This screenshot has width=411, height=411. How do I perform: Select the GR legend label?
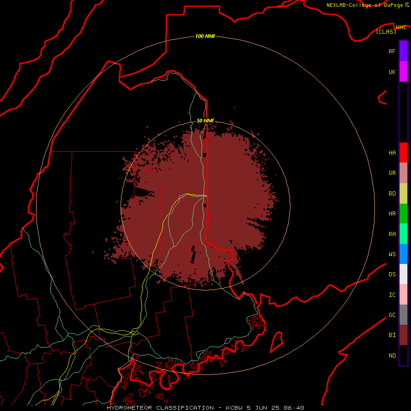pos(392,173)
